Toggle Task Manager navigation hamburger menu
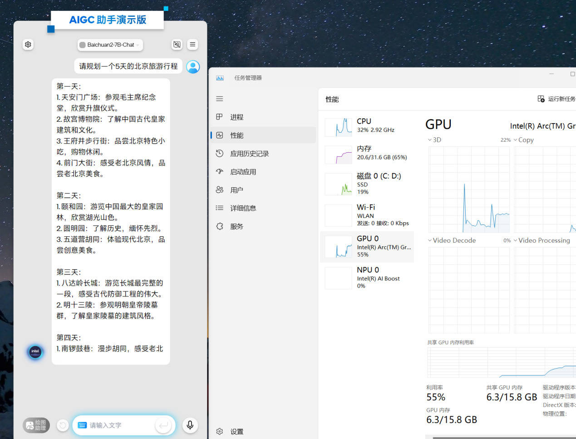576x439 pixels. pos(220,99)
